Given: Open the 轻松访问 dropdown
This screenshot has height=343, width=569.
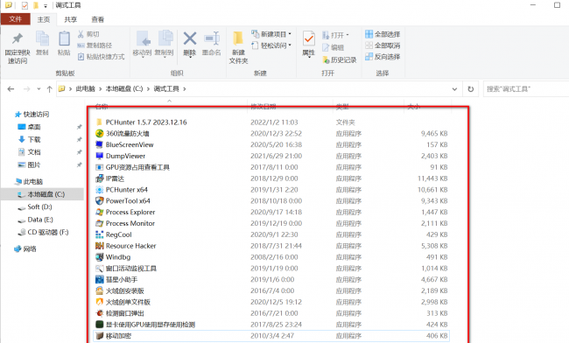Looking at the screenshot, I should click(x=271, y=45).
